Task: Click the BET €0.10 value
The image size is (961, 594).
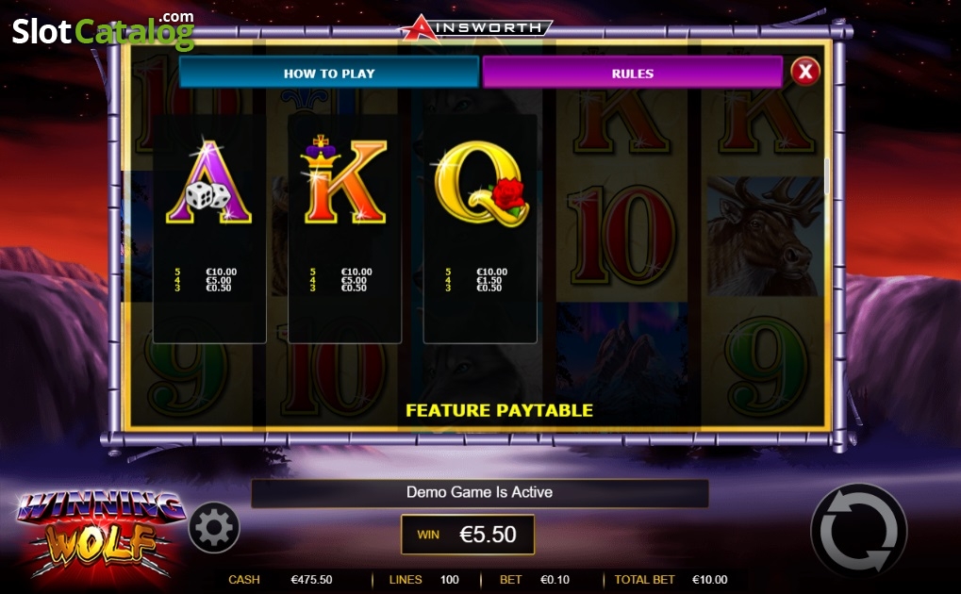Action: [x=555, y=579]
